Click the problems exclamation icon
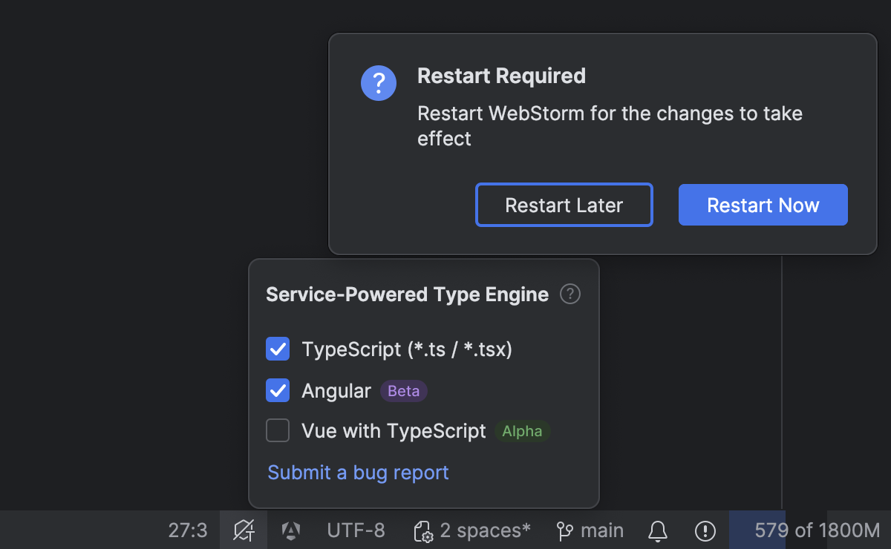 pos(705,530)
